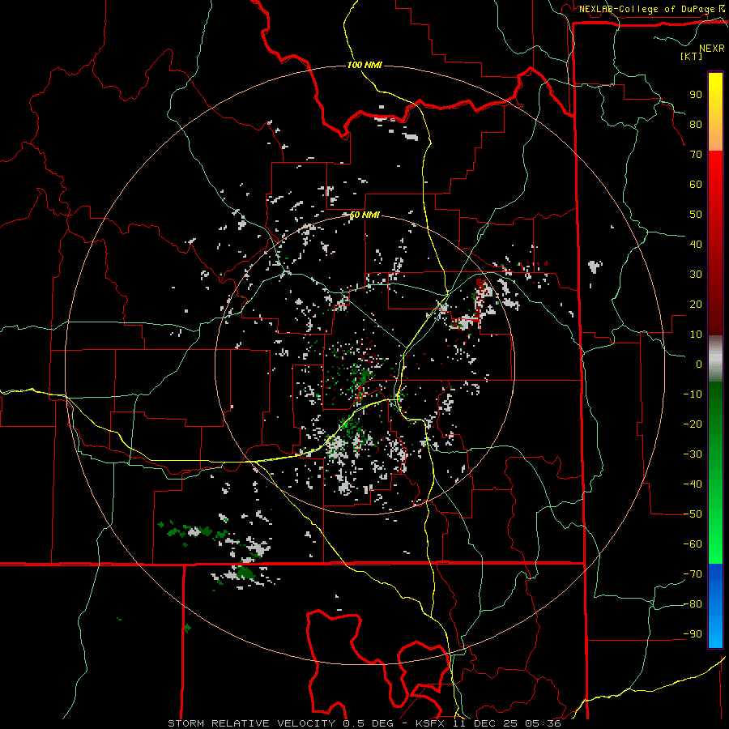
Task: Click the [KT] units label
Action: tap(692, 56)
